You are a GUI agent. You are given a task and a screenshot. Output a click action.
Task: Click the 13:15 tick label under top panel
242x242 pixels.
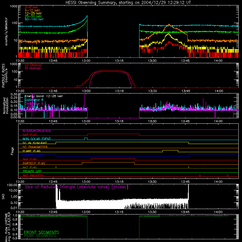[119, 61]
